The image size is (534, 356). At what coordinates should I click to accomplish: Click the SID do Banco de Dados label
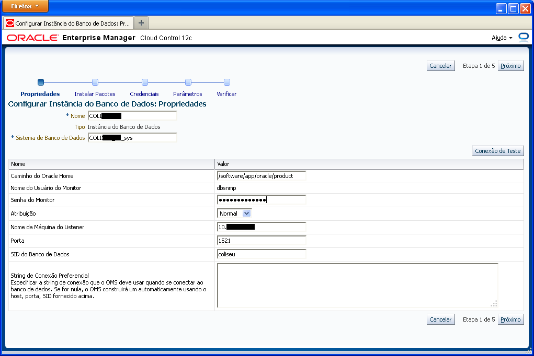[x=40, y=254]
